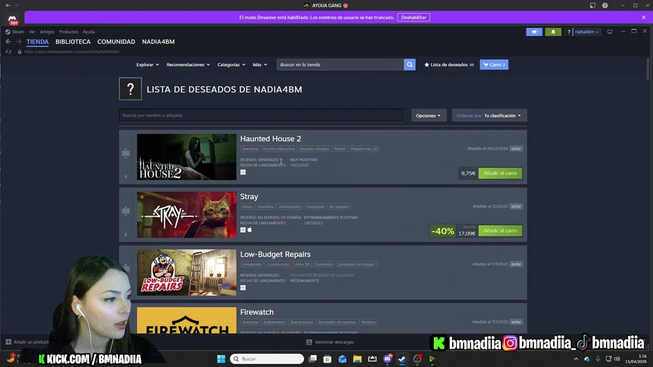Click the microphone tray icon
The image size is (653, 367).
click(597, 359)
